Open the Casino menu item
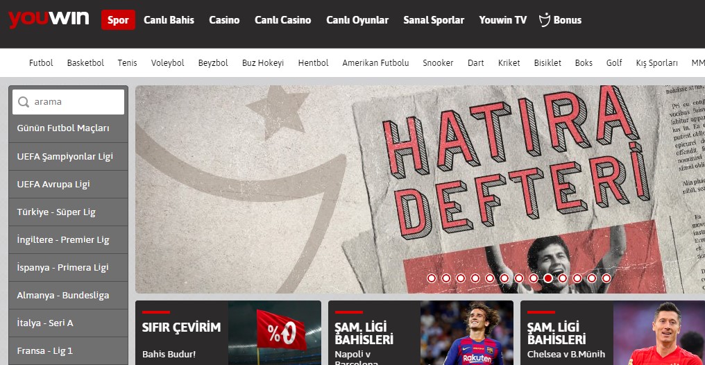This screenshot has width=705, height=365. [224, 20]
